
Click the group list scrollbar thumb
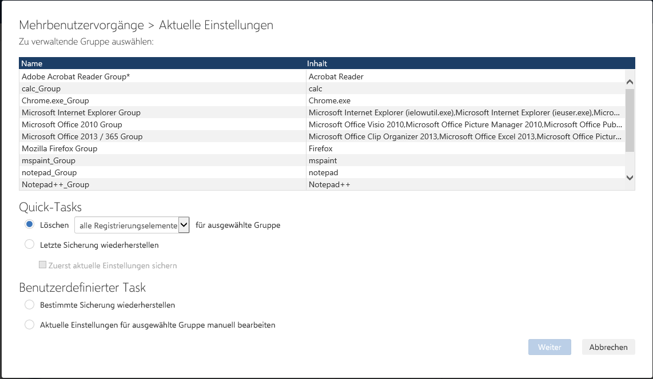[630, 120]
